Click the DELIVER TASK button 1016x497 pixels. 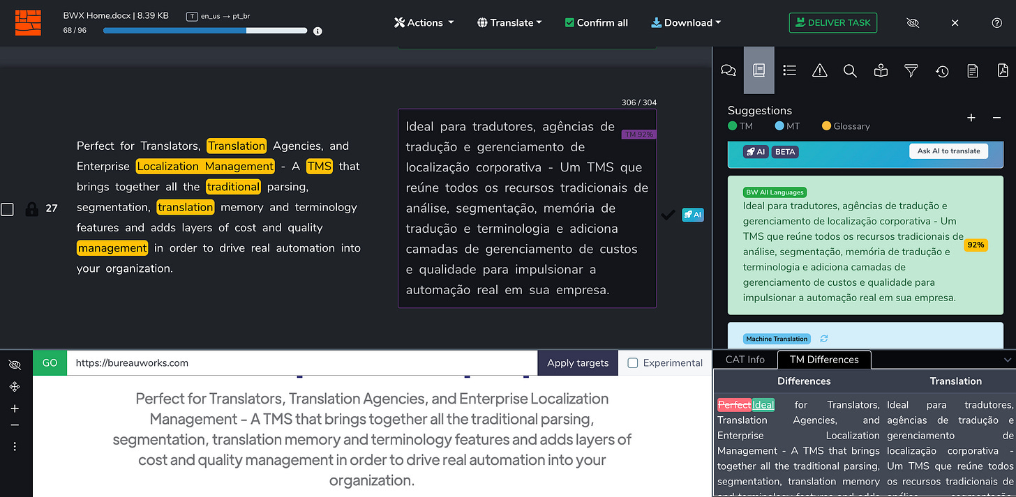coord(833,22)
